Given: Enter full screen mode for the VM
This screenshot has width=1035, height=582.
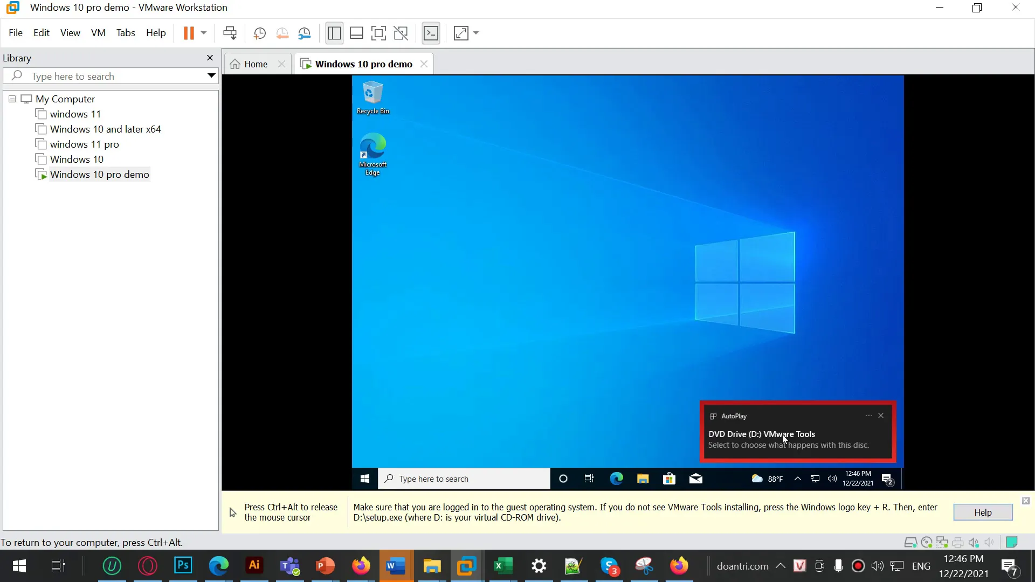Looking at the screenshot, I should tap(379, 33).
